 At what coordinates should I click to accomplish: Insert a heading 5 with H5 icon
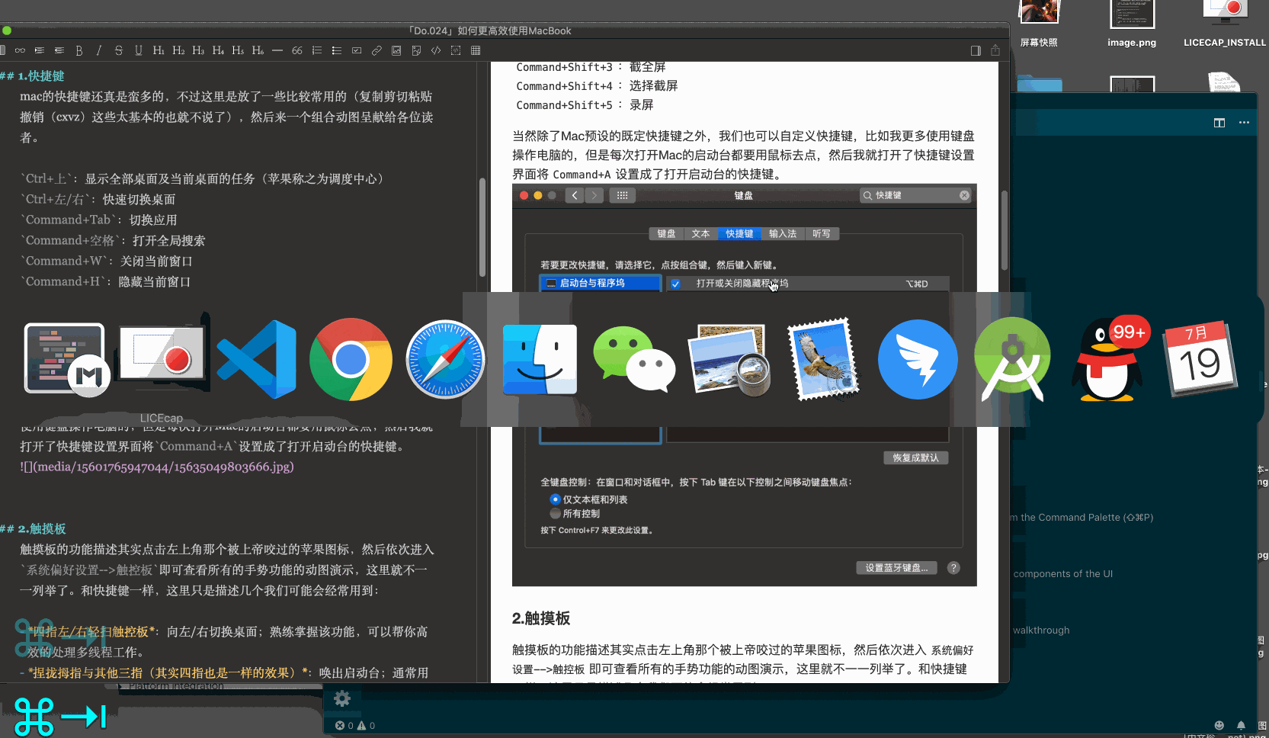238,50
